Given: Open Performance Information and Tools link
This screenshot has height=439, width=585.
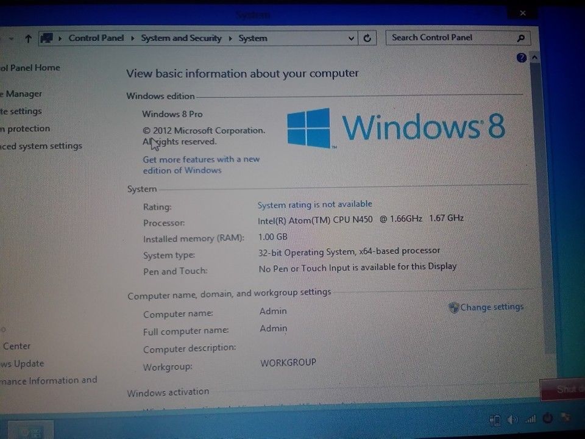Looking at the screenshot, I should [x=49, y=380].
